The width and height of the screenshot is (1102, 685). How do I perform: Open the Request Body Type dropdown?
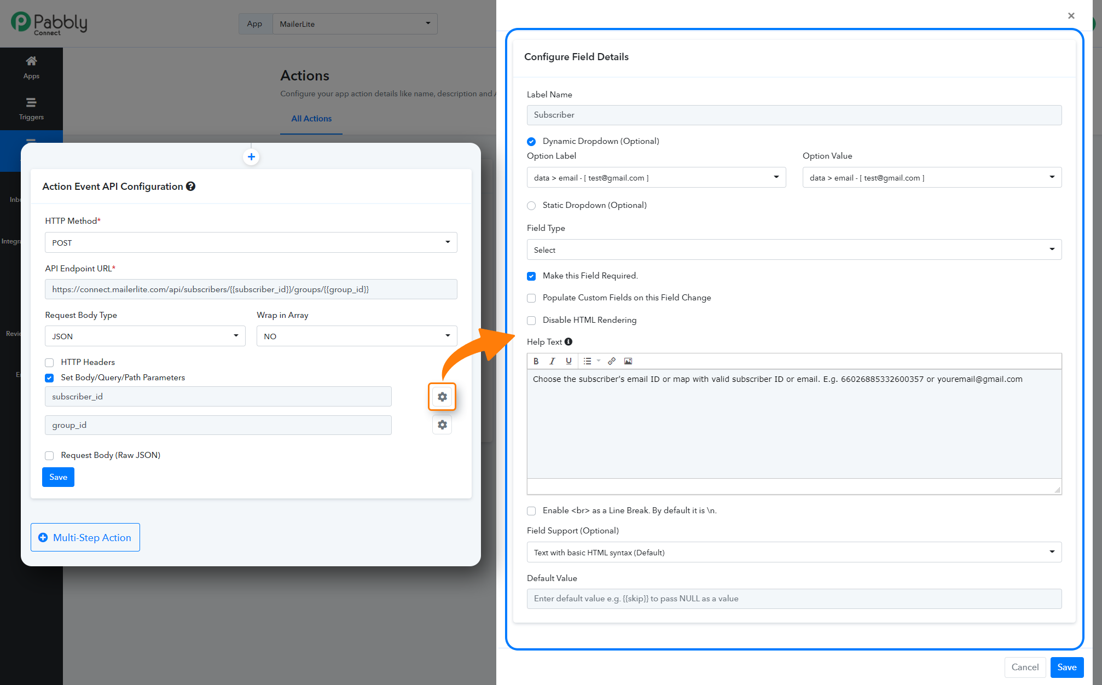tap(145, 336)
